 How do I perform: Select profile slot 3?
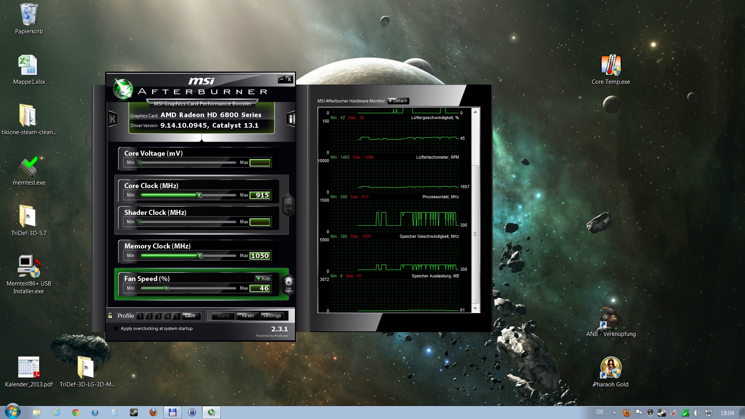click(158, 316)
